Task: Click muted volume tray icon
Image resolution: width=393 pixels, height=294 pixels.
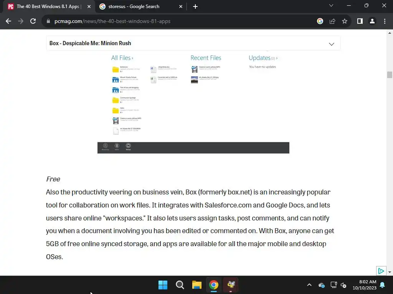Action: click(x=343, y=285)
